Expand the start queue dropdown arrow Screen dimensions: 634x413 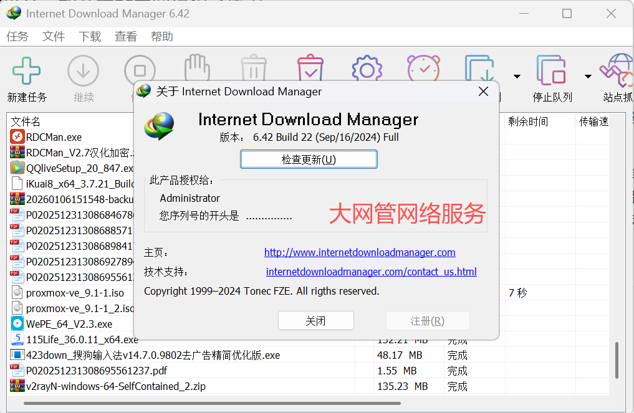(x=516, y=75)
